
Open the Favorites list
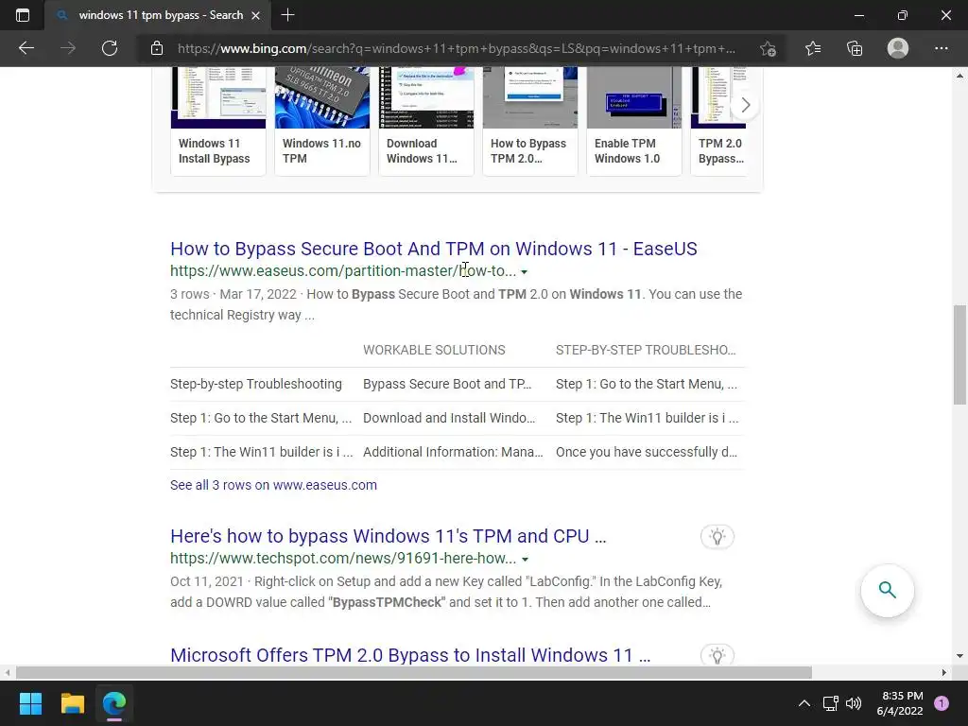pyautogui.click(x=813, y=48)
